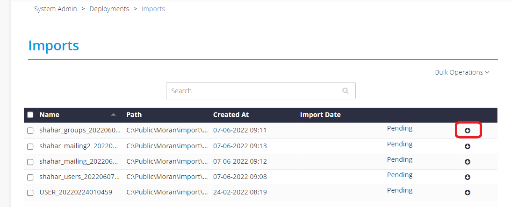Focus the Search input field
Viewport: 511px width, 207px height.
[x=261, y=90]
